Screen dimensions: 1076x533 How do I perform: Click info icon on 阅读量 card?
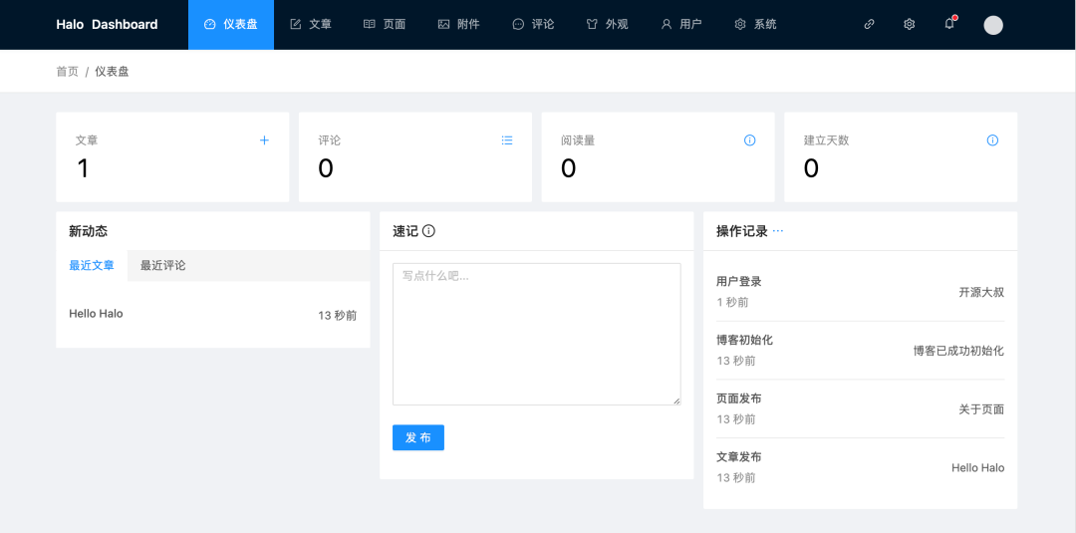coord(750,140)
